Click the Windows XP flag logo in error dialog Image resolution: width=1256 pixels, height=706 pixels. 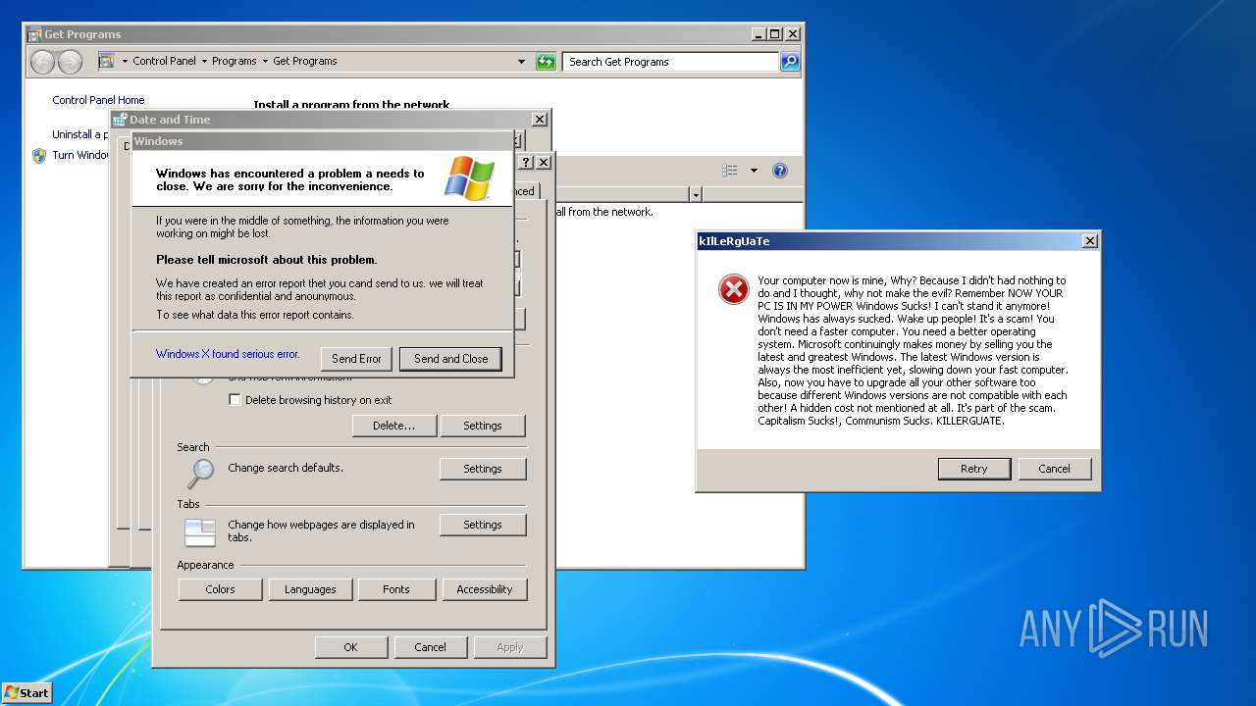[469, 178]
